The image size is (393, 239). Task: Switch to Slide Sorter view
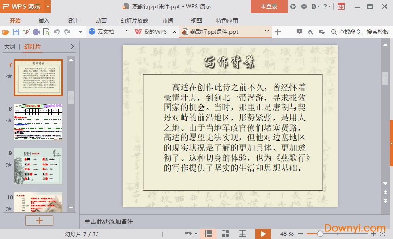[226, 234]
